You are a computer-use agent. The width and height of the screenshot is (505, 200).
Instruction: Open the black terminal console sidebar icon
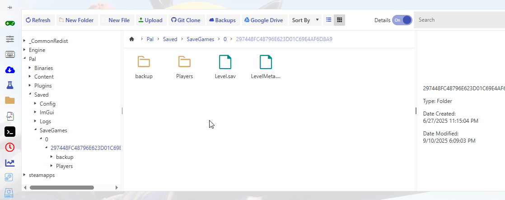10,131
